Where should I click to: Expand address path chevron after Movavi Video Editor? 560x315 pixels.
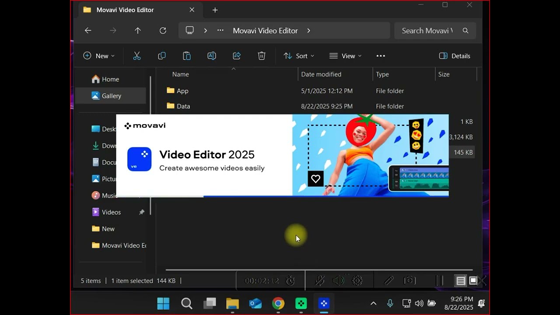[x=308, y=31]
